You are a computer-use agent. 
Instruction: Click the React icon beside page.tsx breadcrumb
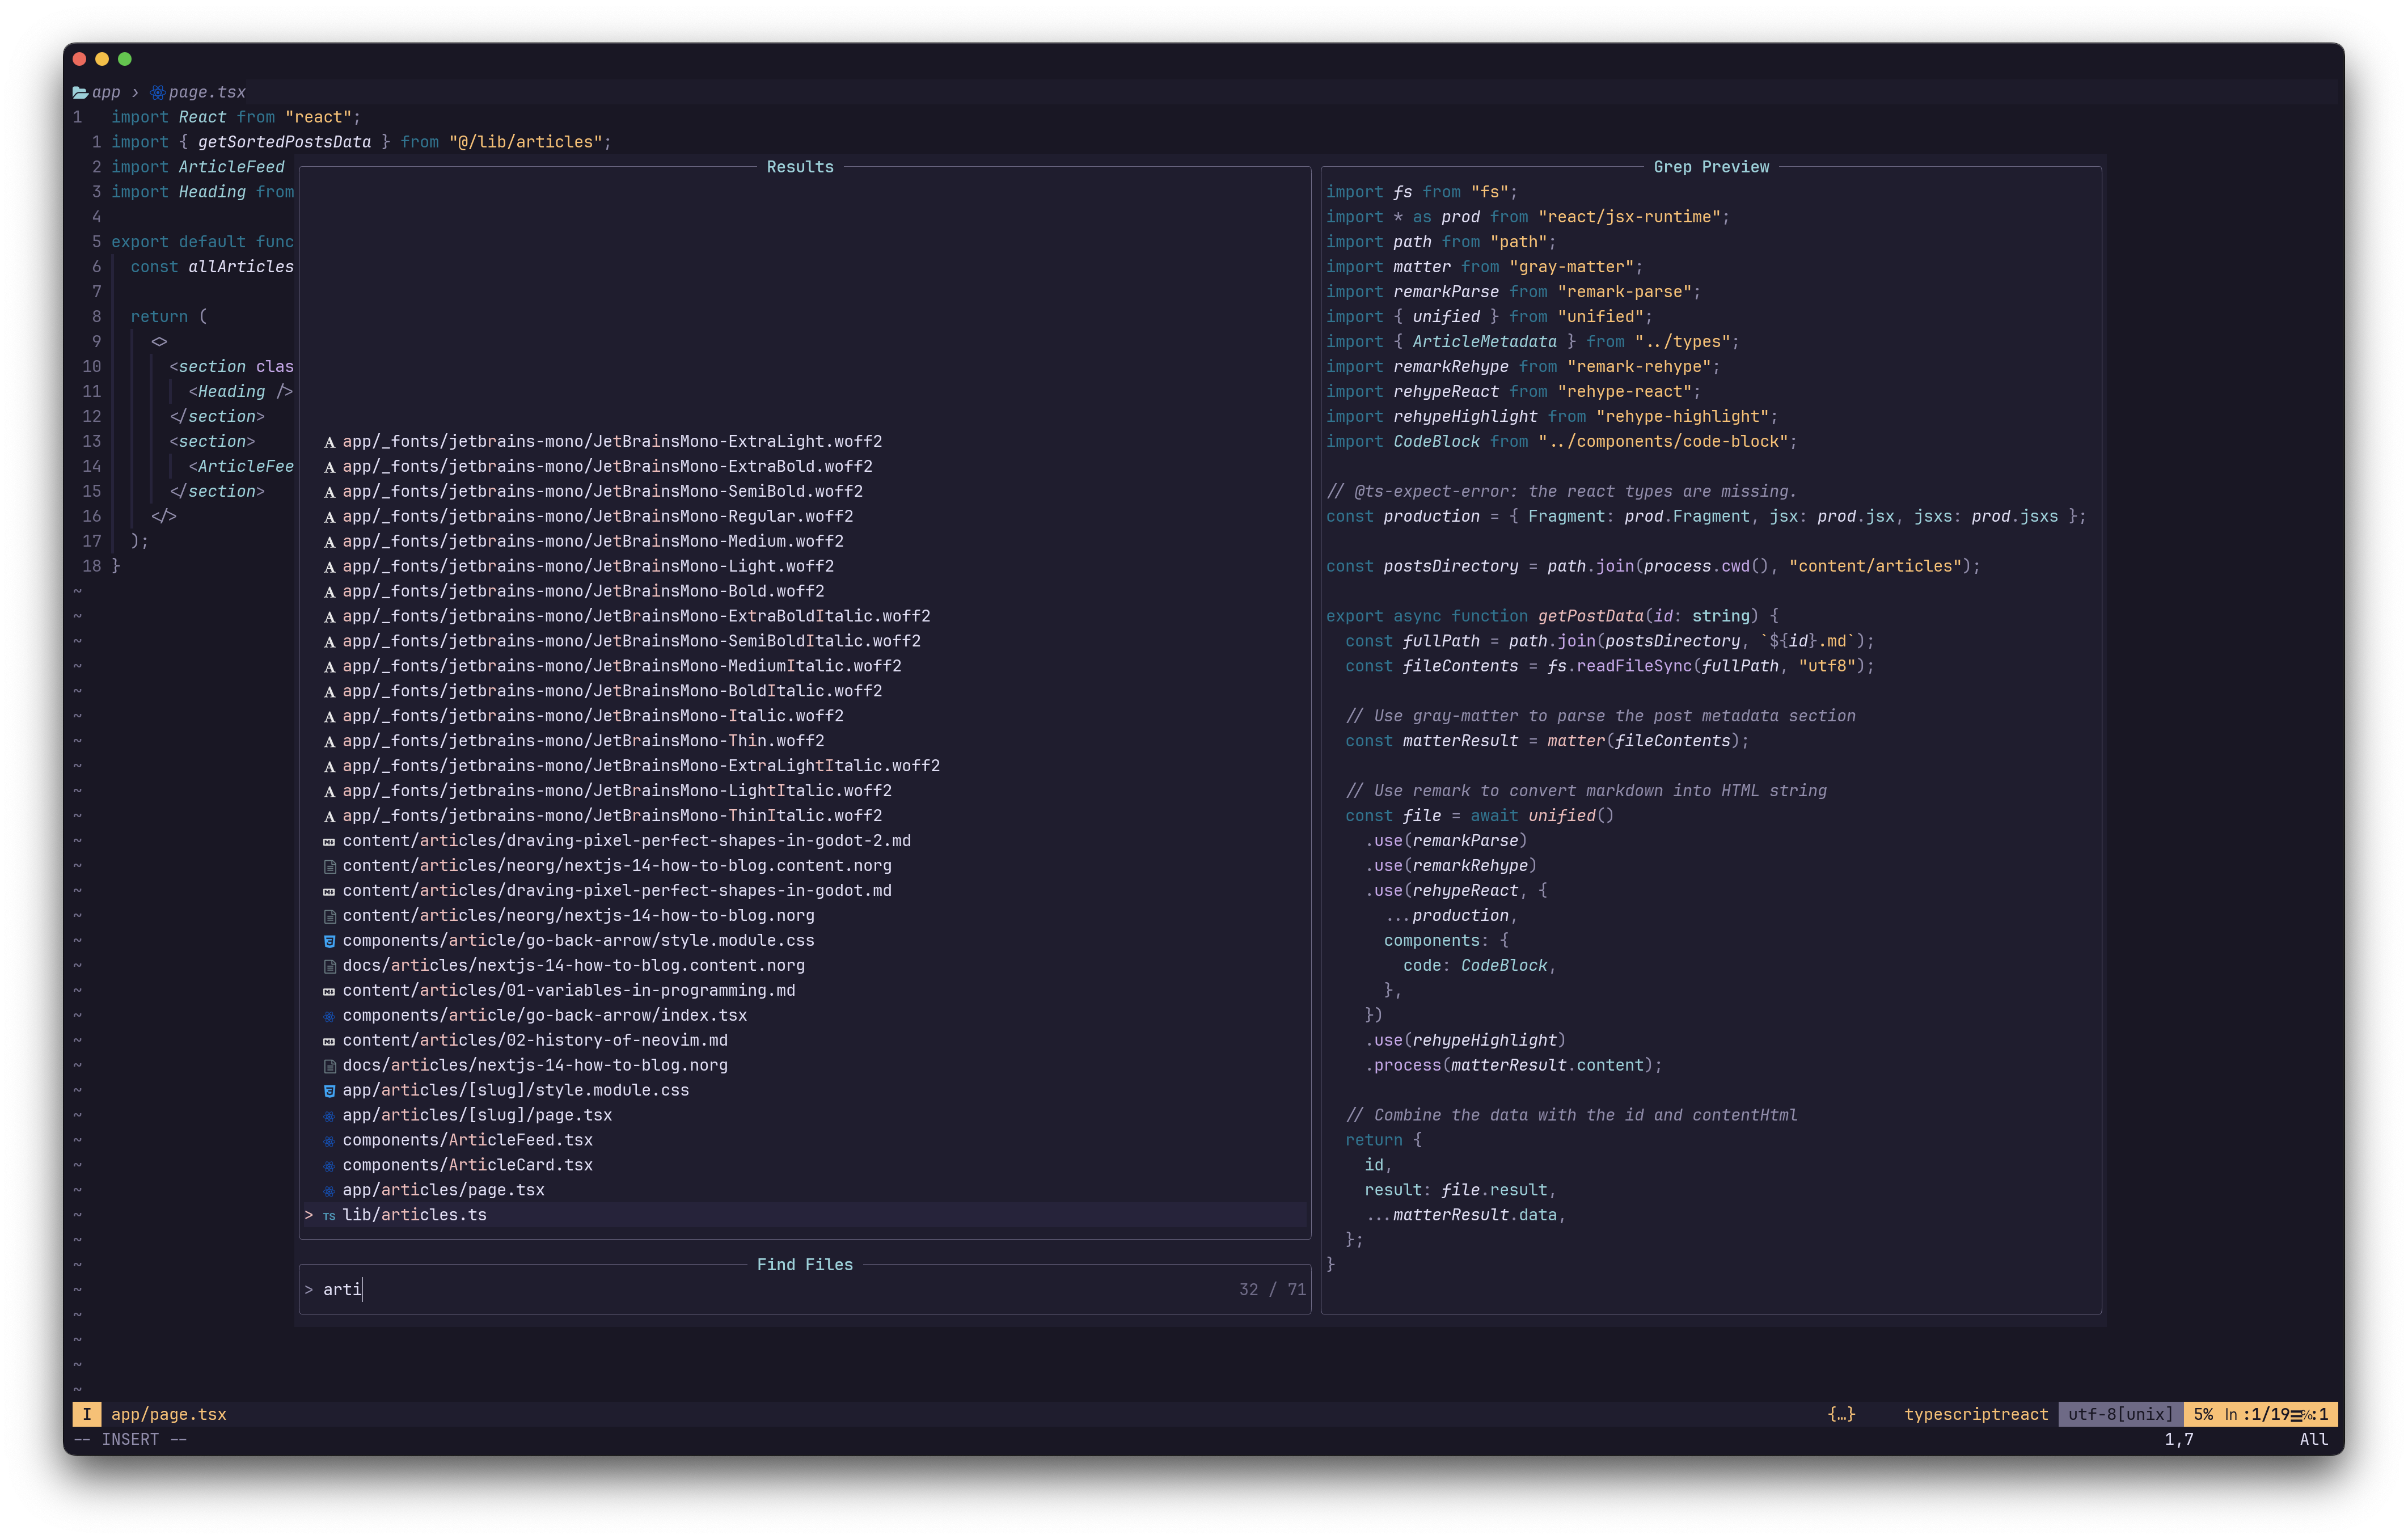[x=157, y=92]
